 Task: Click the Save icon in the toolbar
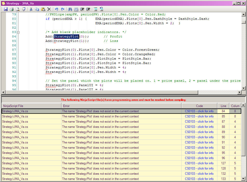click(x=6, y=9)
